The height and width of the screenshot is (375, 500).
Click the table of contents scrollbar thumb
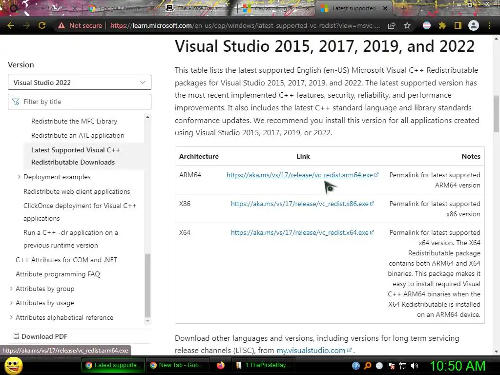click(147, 285)
